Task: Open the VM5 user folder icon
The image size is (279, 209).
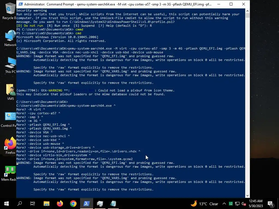Action: tap(11, 92)
